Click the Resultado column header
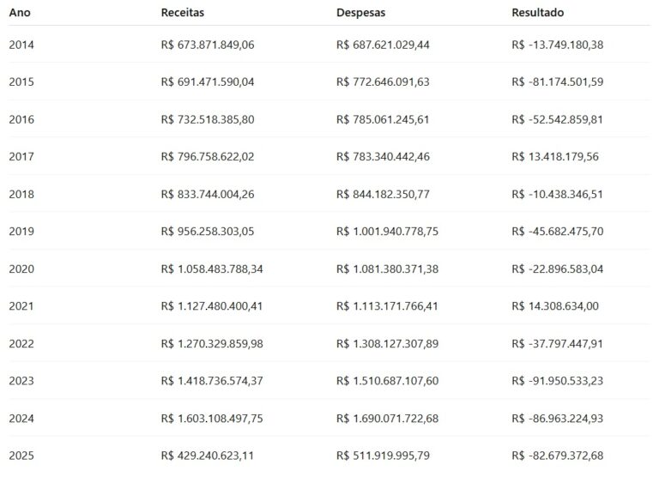This screenshot has height=477, width=659. (538, 13)
